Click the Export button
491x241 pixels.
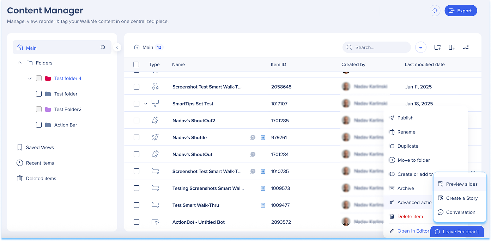(461, 11)
